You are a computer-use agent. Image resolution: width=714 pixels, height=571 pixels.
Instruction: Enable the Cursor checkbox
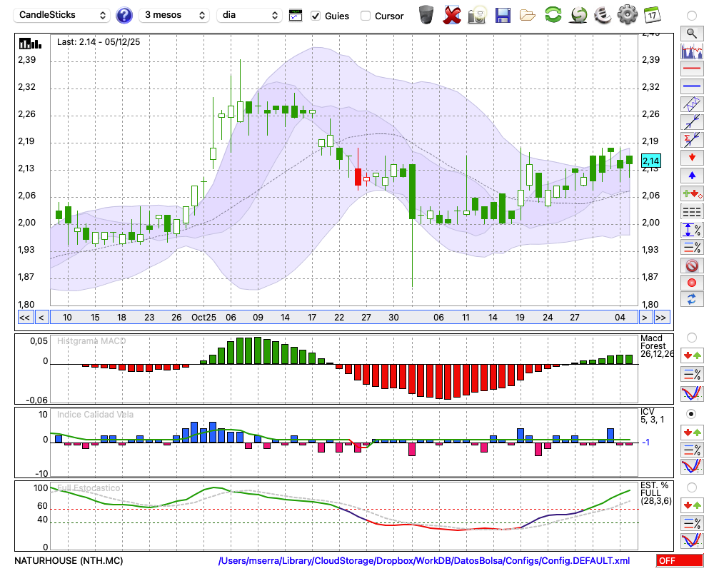click(x=366, y=16)
